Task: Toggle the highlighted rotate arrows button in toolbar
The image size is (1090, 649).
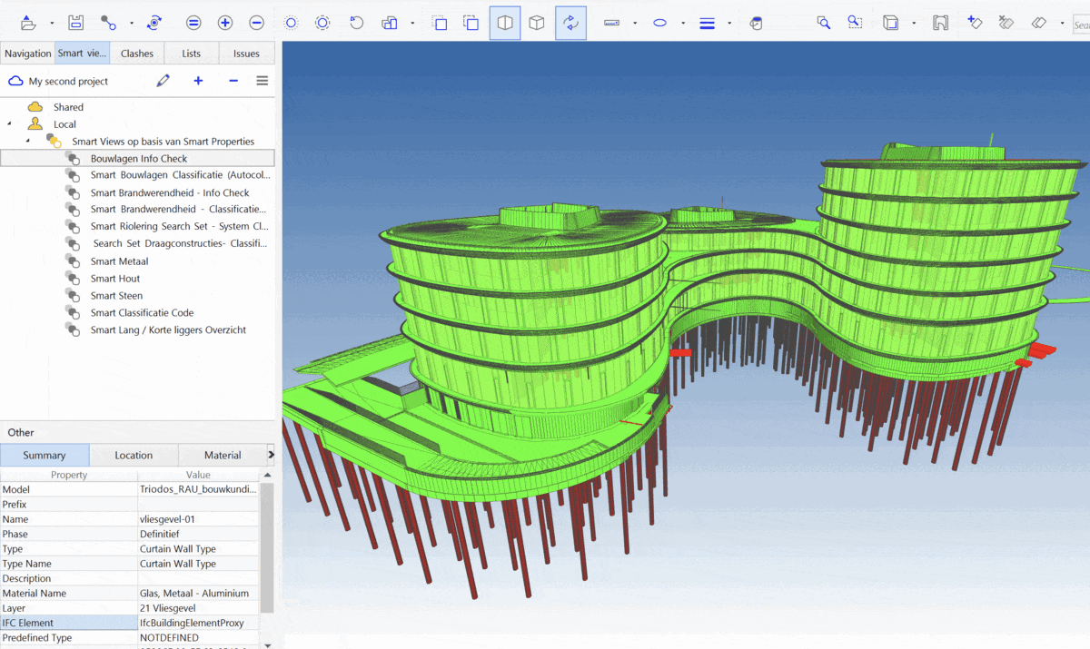Action: coord(570,23)
